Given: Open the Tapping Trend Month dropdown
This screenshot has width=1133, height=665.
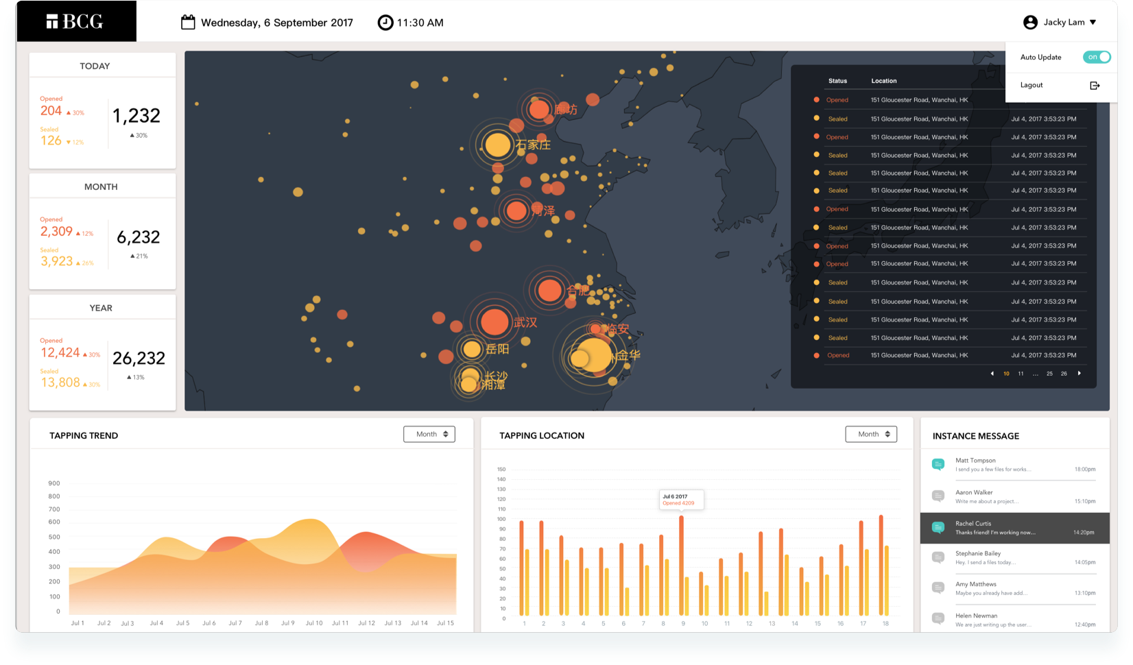Looking at the screenshot, I should pos(429,434).
